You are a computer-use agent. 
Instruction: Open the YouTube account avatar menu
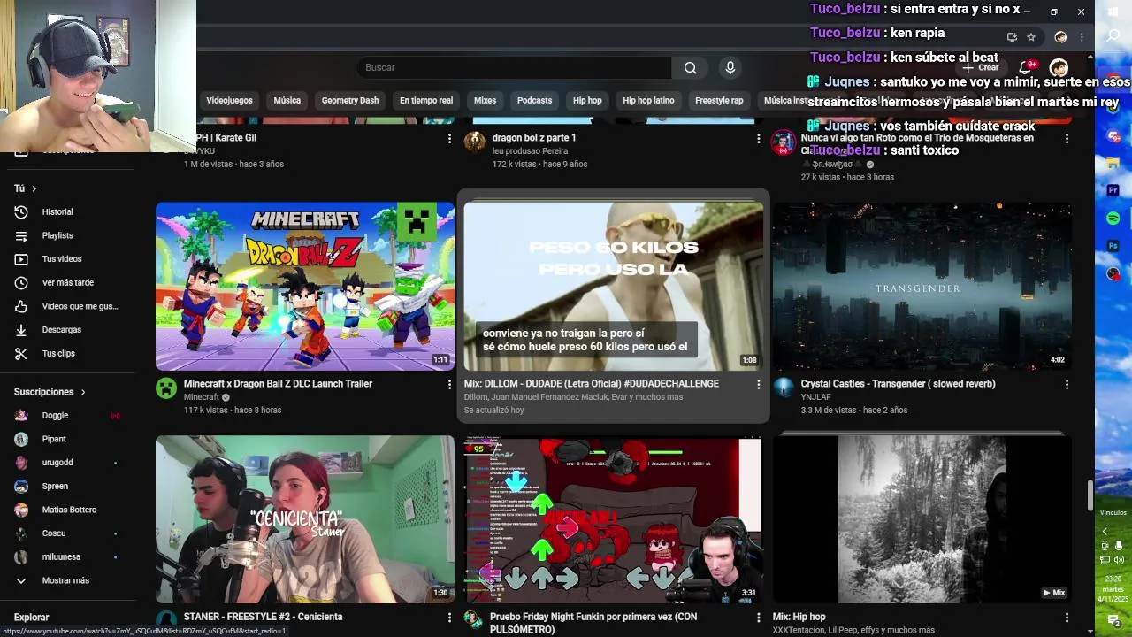(x=1059, y=67)
